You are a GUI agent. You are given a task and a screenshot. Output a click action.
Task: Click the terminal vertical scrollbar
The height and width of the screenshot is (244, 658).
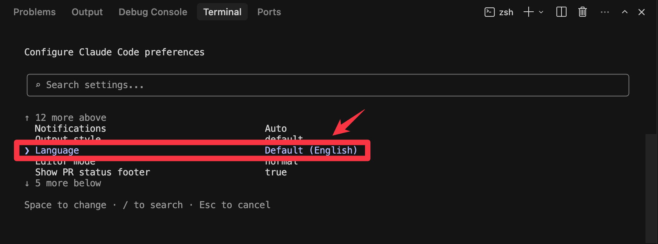point(651,187)
